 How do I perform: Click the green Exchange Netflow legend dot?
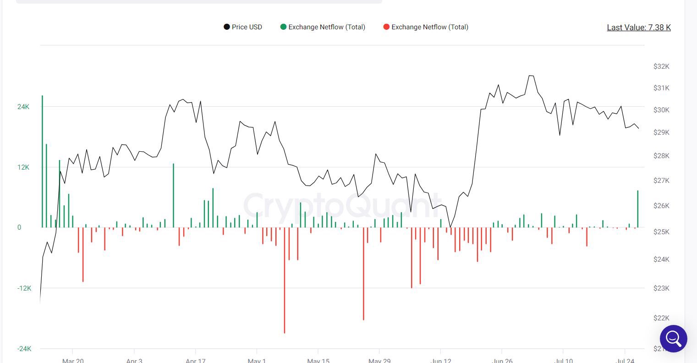(x=283, y=27)
